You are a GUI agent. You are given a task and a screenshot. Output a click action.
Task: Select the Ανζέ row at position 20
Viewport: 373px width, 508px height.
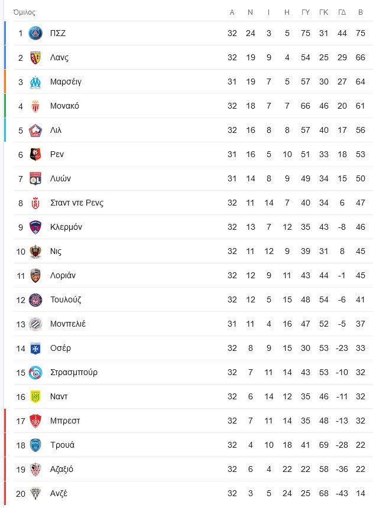point(193,493)
